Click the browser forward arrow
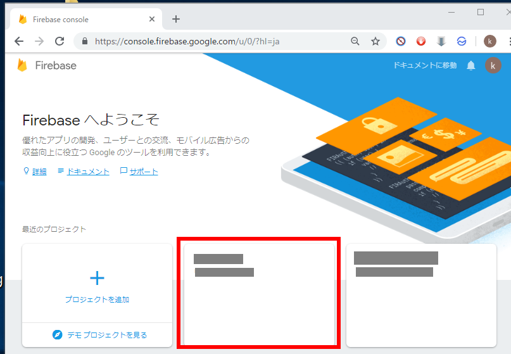Screen dimensions: 511x354 pyautogui.click(x=39, y=41)
